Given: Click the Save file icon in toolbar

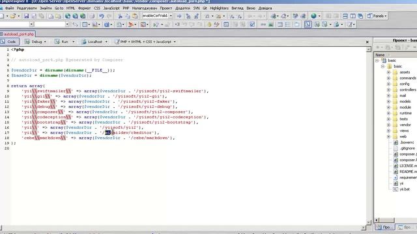Looking at the screenshot, I should (26, 16).
